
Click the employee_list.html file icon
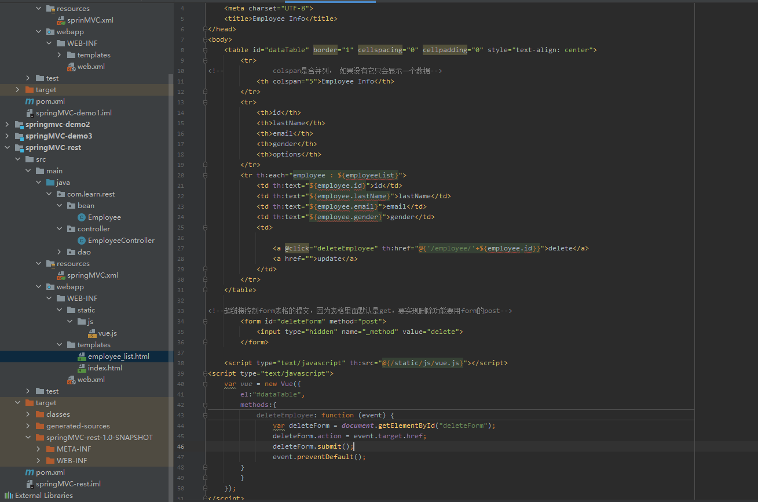82,357
